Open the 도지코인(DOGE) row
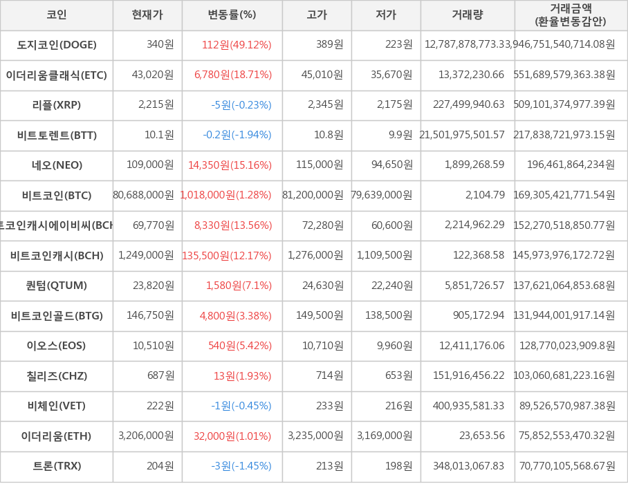Viewport: 628px width, 484px height. [57, 45]
